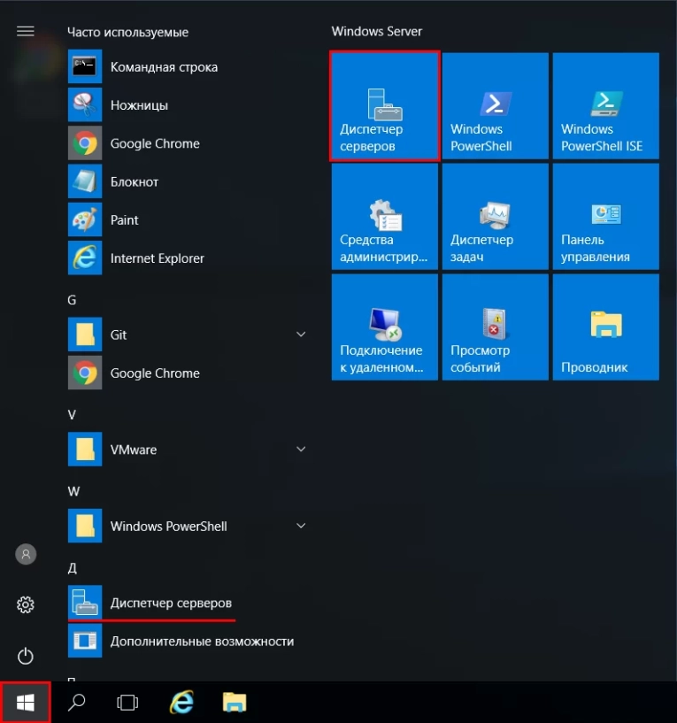
Task: Open Settings using the gear icon
Action: (x=26, y=605)
